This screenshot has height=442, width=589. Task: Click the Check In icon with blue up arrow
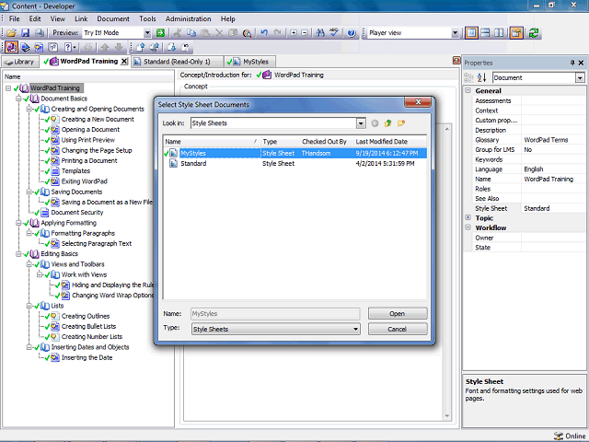coord(141,47)
